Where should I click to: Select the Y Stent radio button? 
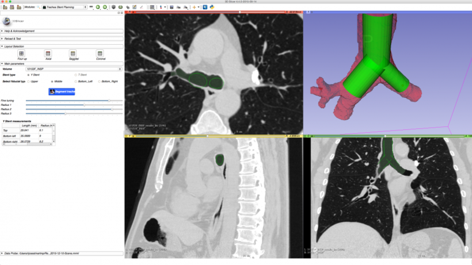(29, 75)
